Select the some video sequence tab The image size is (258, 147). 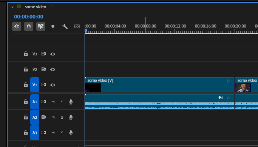pyautogui.click(x=36, y=7)
